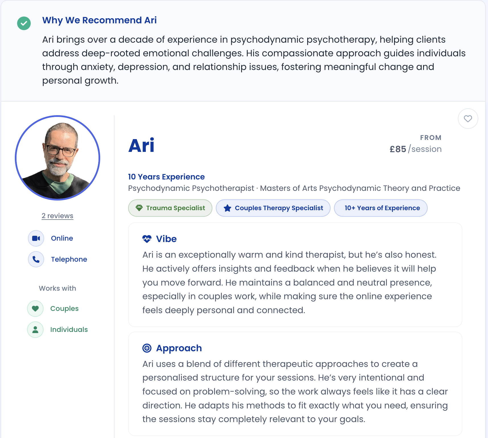Click the Individuals person icon

(x=35, y=330)
